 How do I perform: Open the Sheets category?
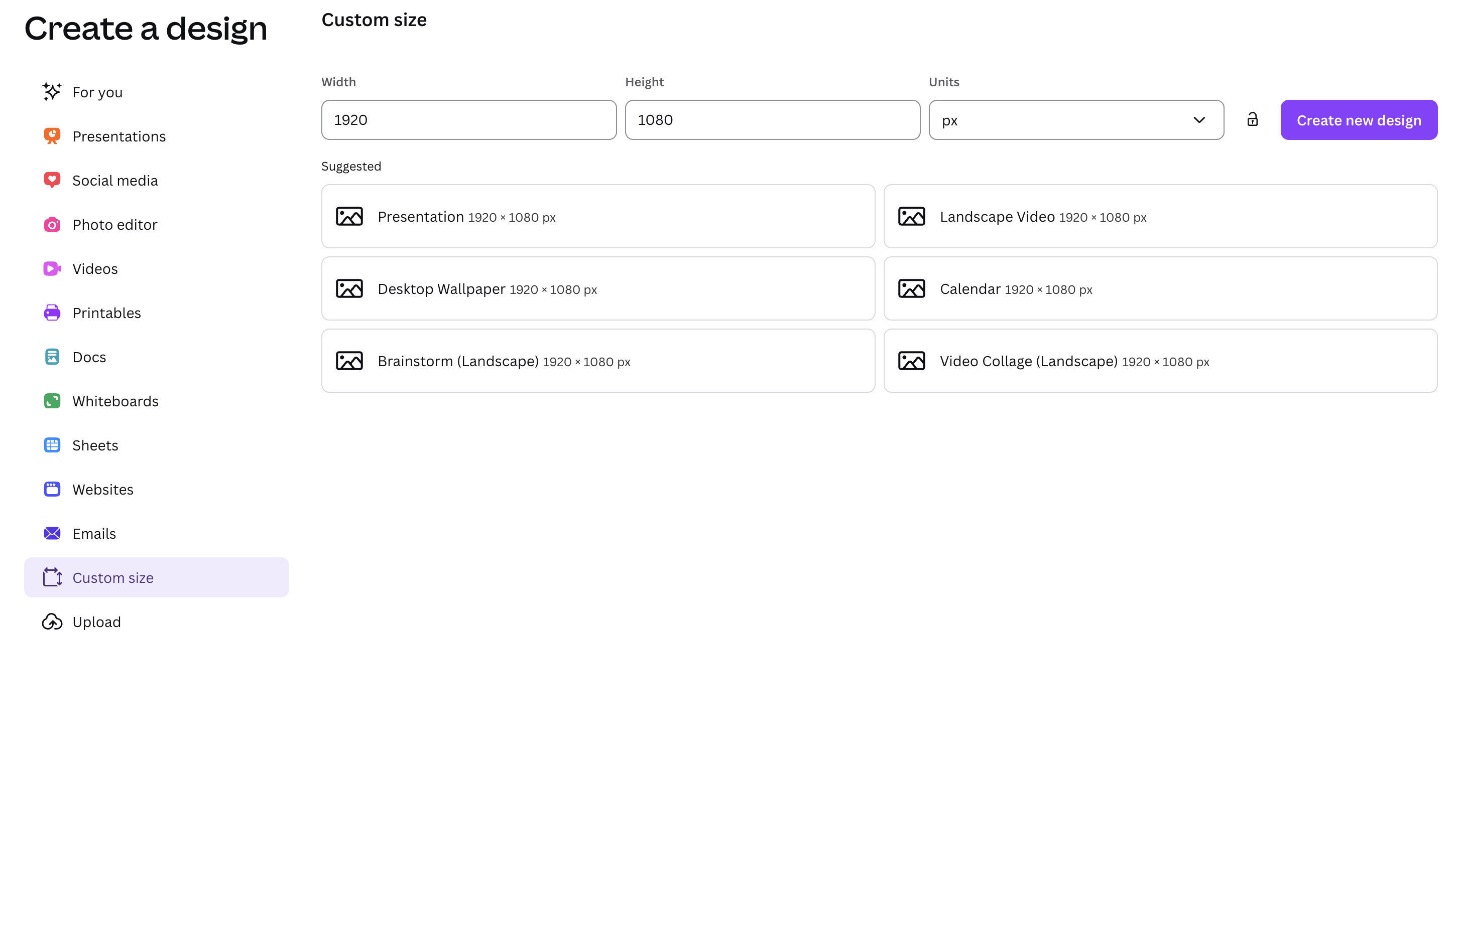[x=156, y=445]
